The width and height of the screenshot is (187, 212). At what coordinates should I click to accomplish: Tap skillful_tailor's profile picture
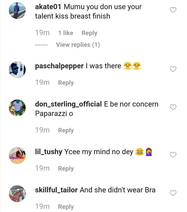(17, 194)
